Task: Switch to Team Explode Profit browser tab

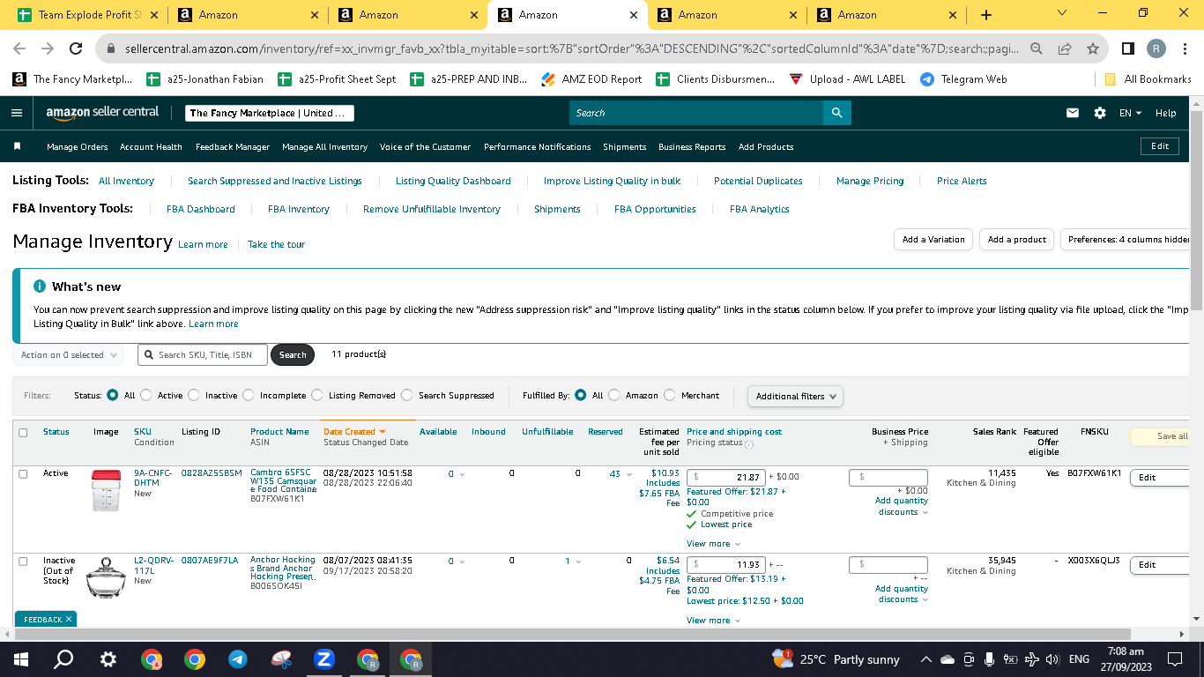Action: click(x=87, y=15)
